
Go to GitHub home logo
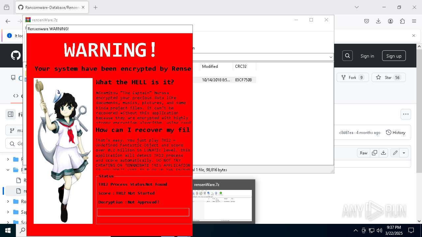click(16, 55)
